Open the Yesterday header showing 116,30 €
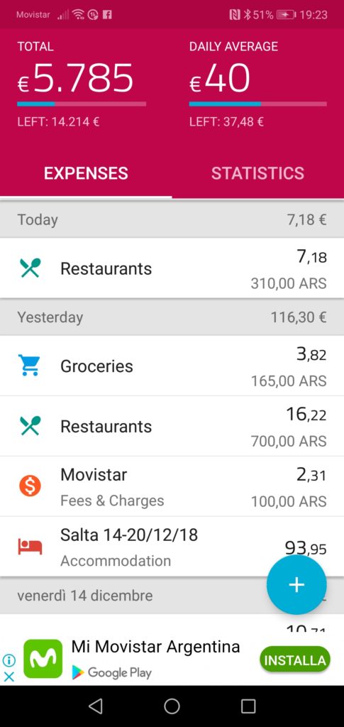This screenshot has width=344, height=727. point(172,317)
